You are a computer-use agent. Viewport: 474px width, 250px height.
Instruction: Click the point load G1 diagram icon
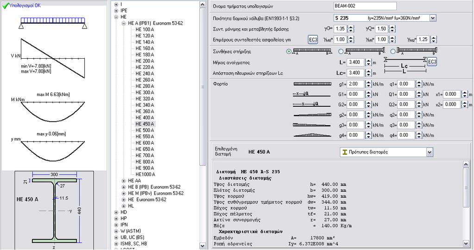(312, 94)
